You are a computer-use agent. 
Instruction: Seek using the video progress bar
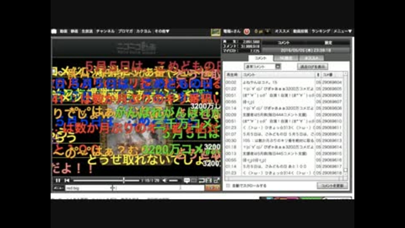[x=106, y=180]
